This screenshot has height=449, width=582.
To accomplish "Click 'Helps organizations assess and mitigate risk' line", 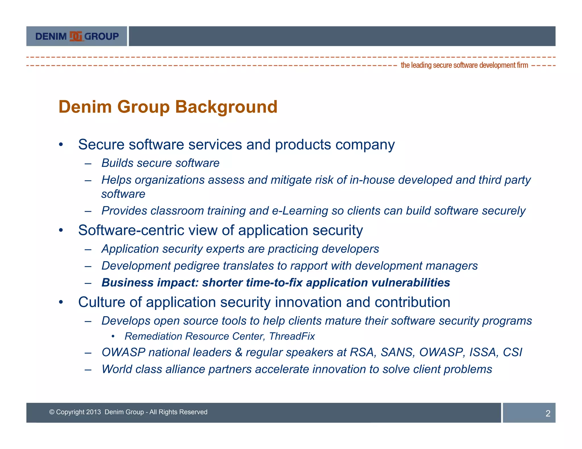I will (316, 180).
